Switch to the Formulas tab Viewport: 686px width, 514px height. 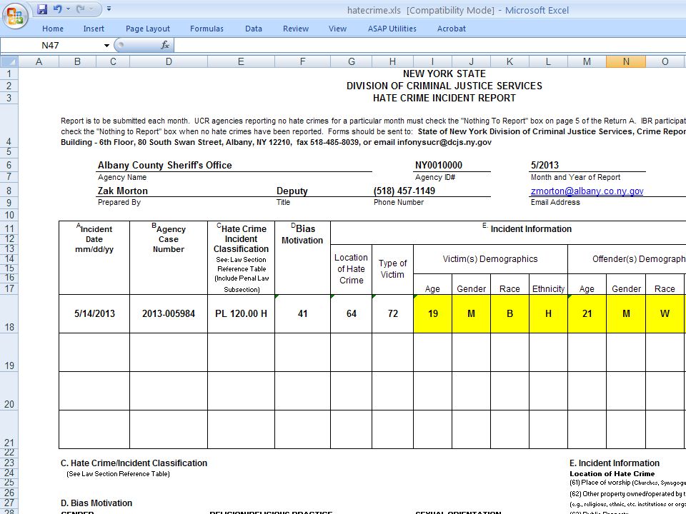coord(207,29)
